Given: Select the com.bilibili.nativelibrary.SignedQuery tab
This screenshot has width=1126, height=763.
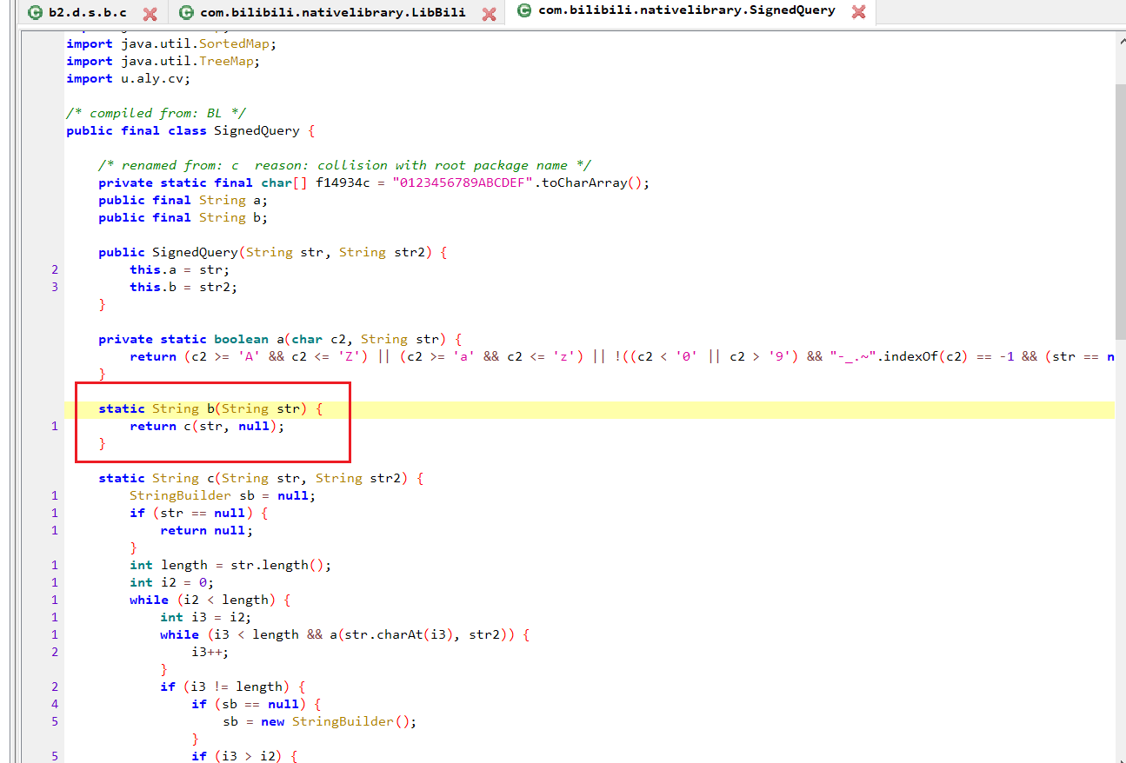Looking at the screenshot, I should (x=687, y=11).
